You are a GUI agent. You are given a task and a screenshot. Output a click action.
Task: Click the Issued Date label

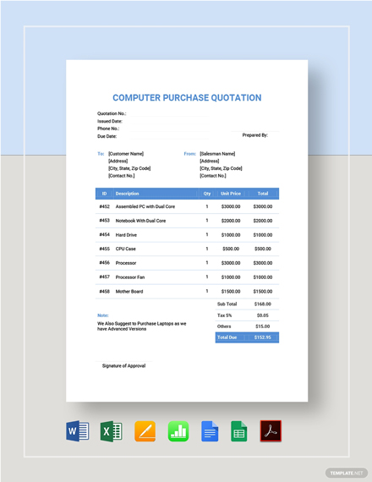tap(110, 121)
